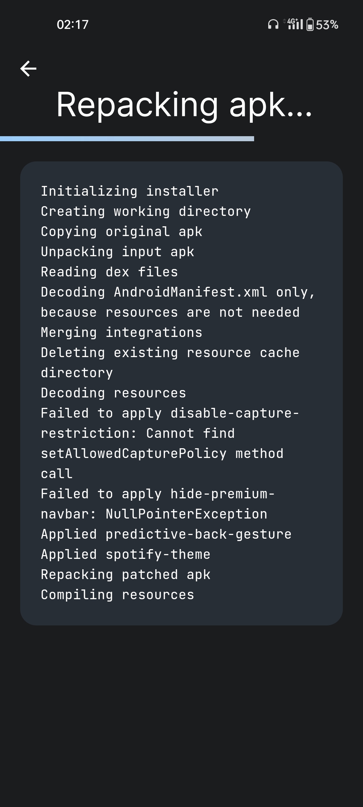
Task: Tap the 'Repacking patched apk' log line
Action: [x=125, y=574]
